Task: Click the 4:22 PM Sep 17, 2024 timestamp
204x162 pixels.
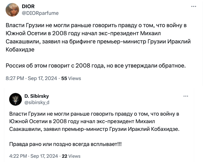Action: tap(33, 156)
